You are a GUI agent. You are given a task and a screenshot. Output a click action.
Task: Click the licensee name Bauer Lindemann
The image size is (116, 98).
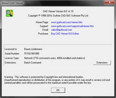(x=33, y=49)
